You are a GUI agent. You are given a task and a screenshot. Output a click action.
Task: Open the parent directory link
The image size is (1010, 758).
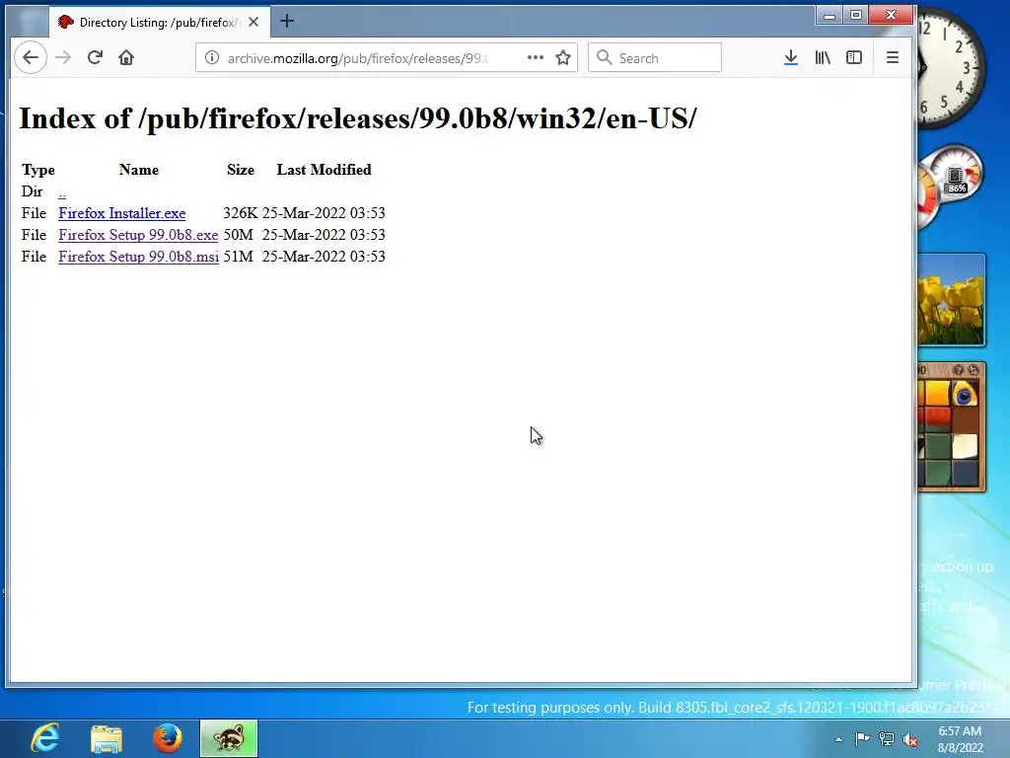point(62,191)
